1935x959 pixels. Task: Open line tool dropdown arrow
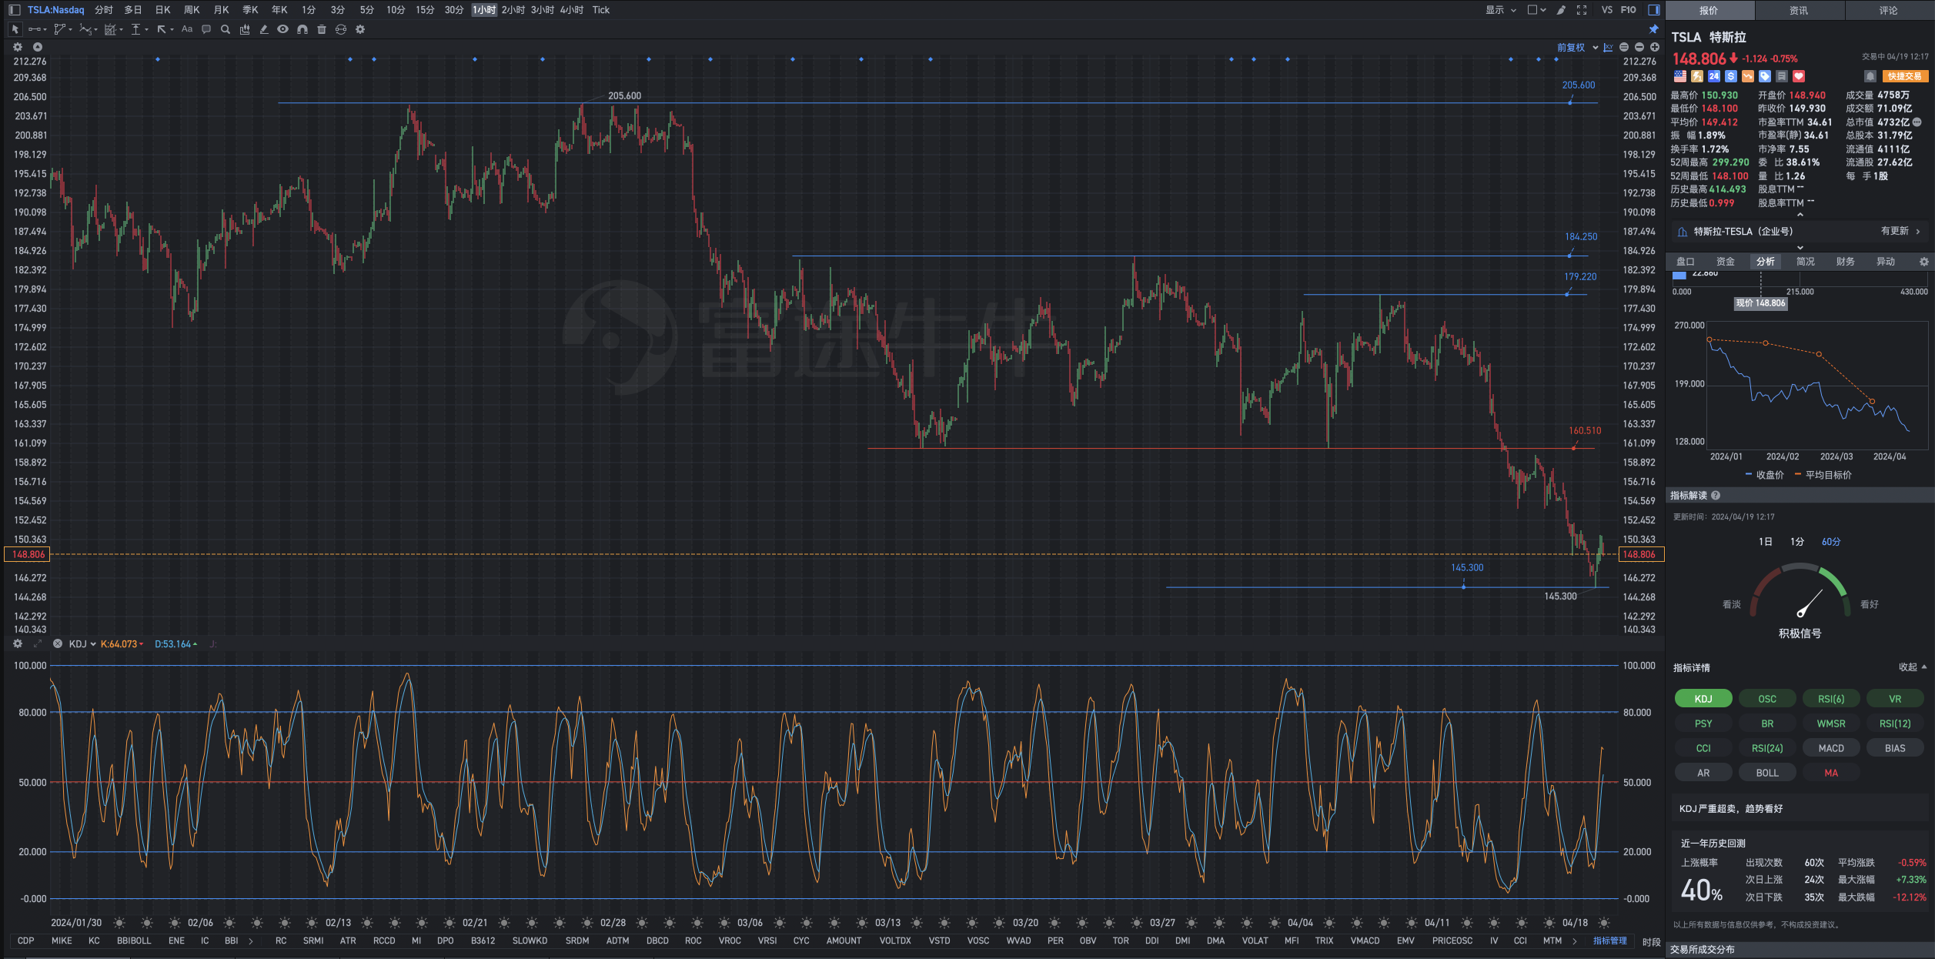click(45, 30)
